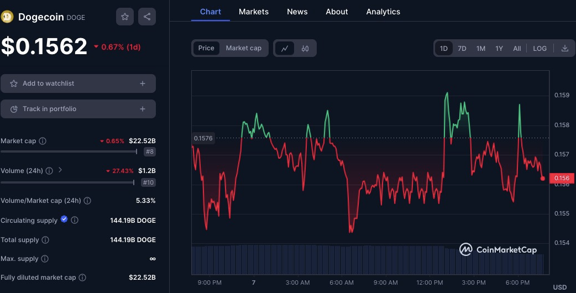Click the $22.52B Market cap value
This screenshot has height=293, width=576.
pyautogui.click(x=142, y=141)
